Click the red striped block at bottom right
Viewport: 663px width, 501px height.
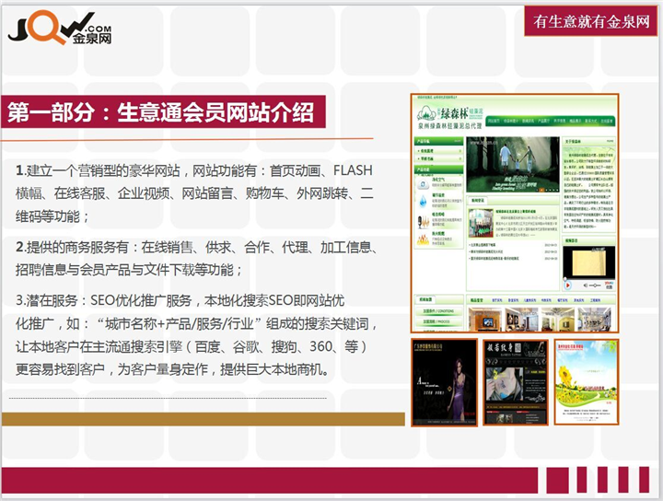pyautogui.click(x=599, y=479)
